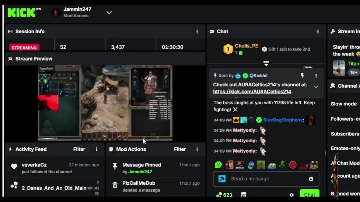Click the Stream Preview panel icon
Viewport: 360px width, 202px height.
click(x=10, y=59)
